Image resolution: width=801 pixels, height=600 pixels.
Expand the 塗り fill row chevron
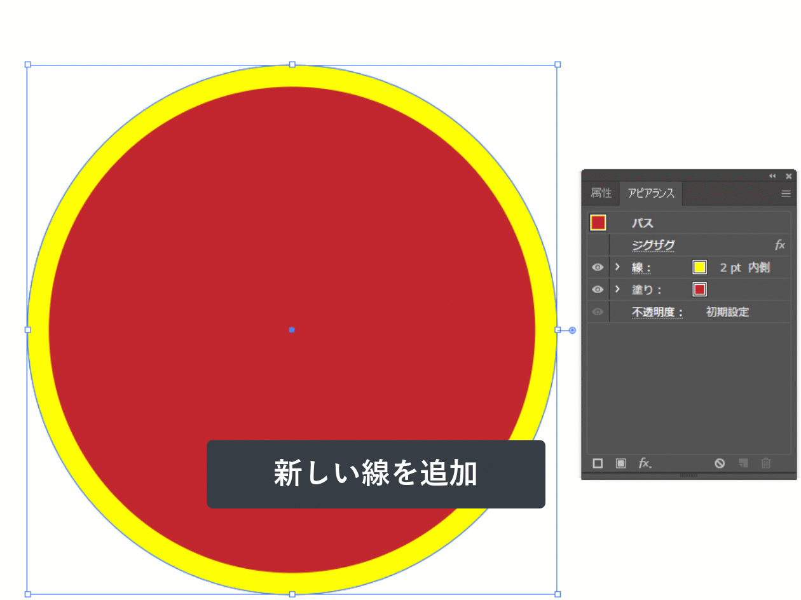pyautogui.click(x=617, y=289)
